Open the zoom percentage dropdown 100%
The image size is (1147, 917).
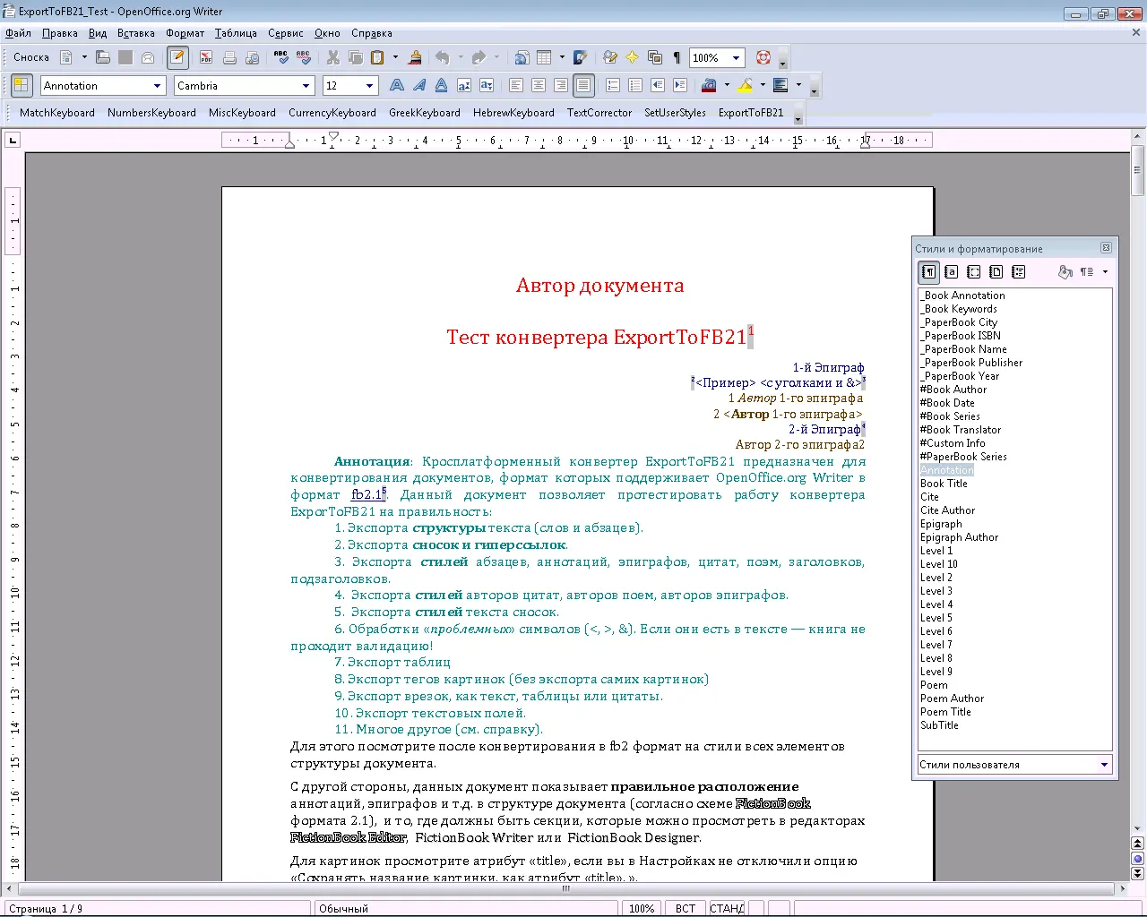(736, 58)
